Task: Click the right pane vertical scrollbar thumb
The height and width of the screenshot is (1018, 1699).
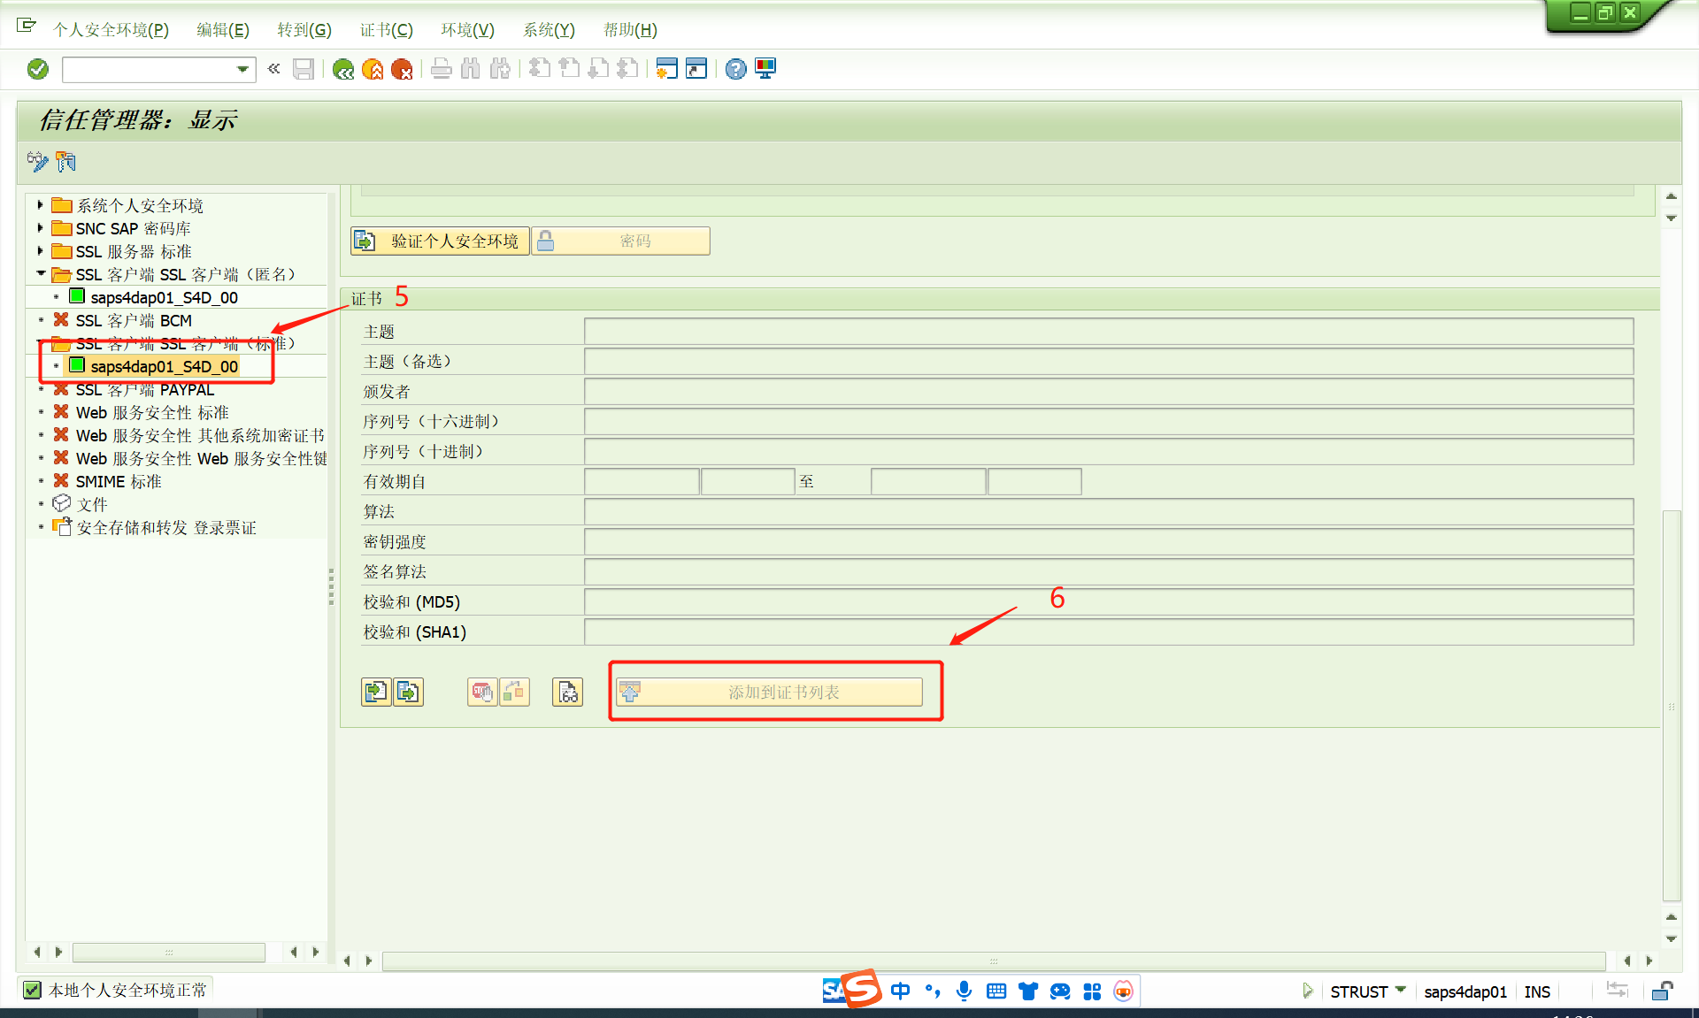Action: click(1672, 705)
